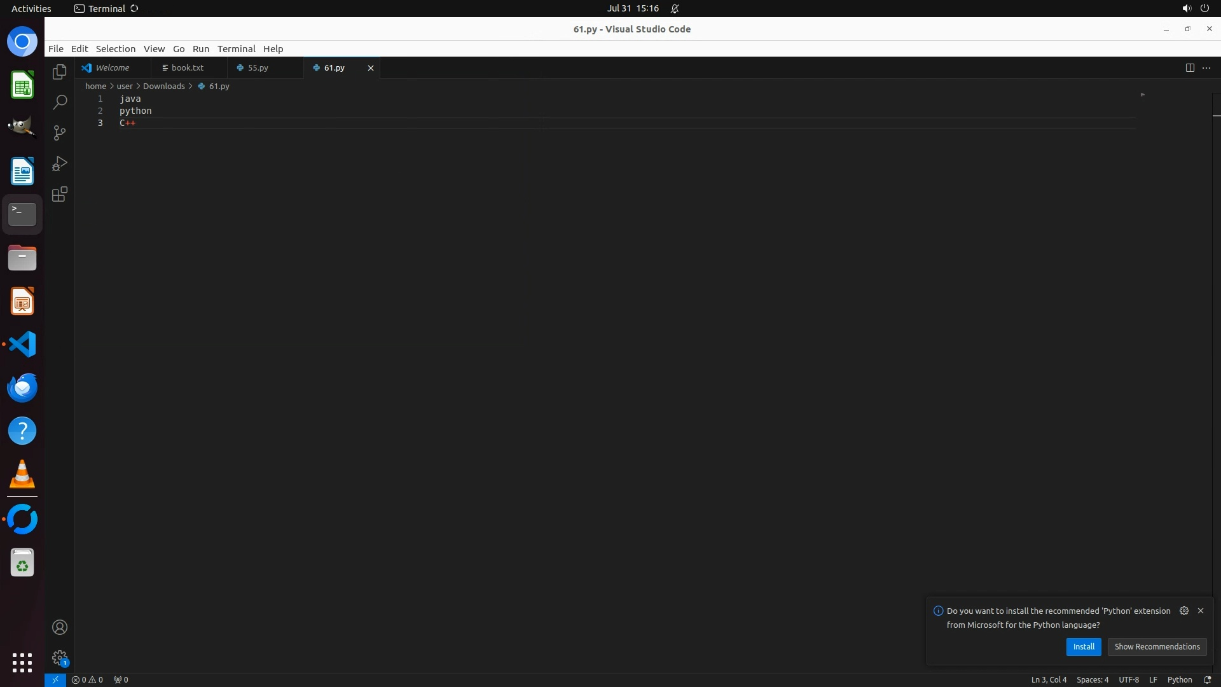Open the Explorer view in activity bar
The width and height of the screenshot is (1221, 687).
[x=60, y=72]
